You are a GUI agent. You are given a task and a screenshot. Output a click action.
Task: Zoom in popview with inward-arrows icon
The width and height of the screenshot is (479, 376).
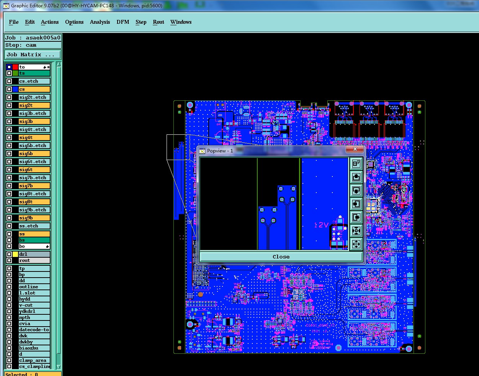(356, 231)
